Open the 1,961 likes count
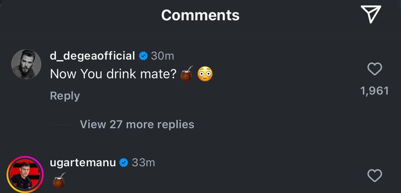Viewport: 401px width, 193px height. (x=374, y=91)
